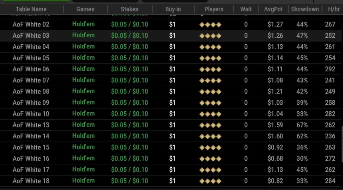Image resolution: width=343 pixels, height=190 pixels.
Task: Click player seat diamonds for AoF White 15
Action: [x=210, y=148]
